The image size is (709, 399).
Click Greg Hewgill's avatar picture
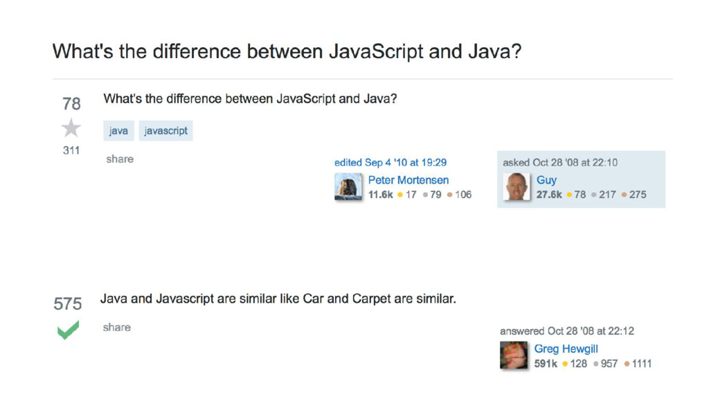click(x=514, y=355)
